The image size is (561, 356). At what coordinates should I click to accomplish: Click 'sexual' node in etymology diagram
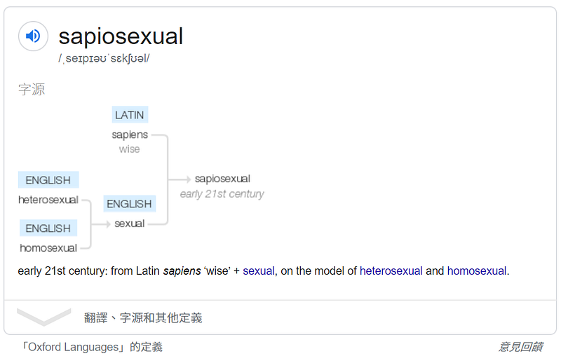click(129, 224)
